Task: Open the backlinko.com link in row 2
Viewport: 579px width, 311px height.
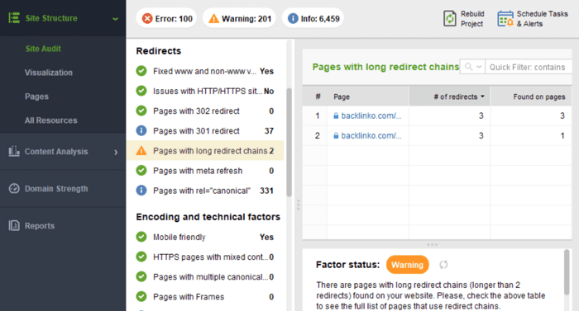Action: pos(371,135)
